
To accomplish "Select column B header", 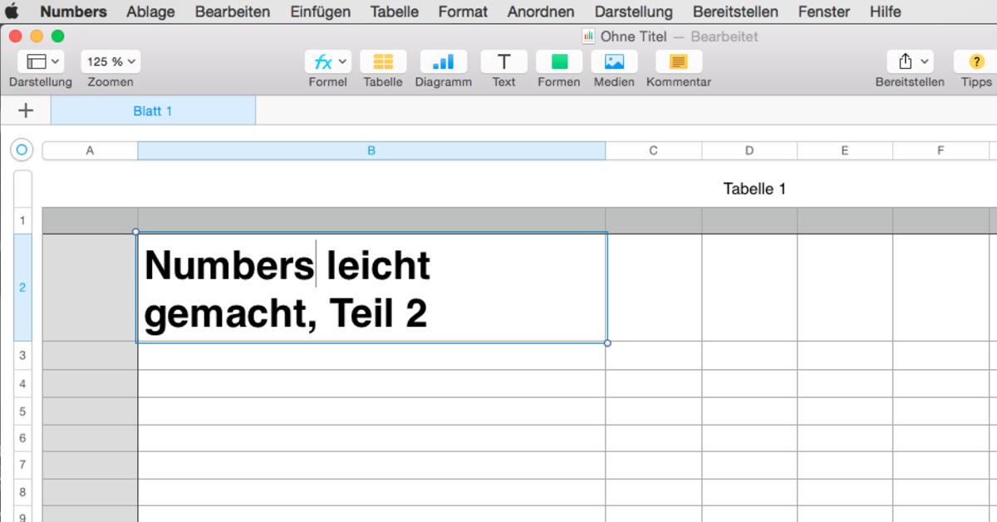I will [371, 150].
